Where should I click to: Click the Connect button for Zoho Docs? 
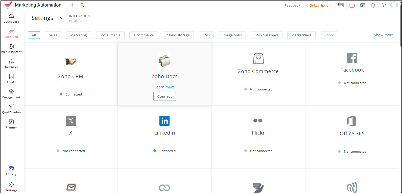click(x=164, y=96)
